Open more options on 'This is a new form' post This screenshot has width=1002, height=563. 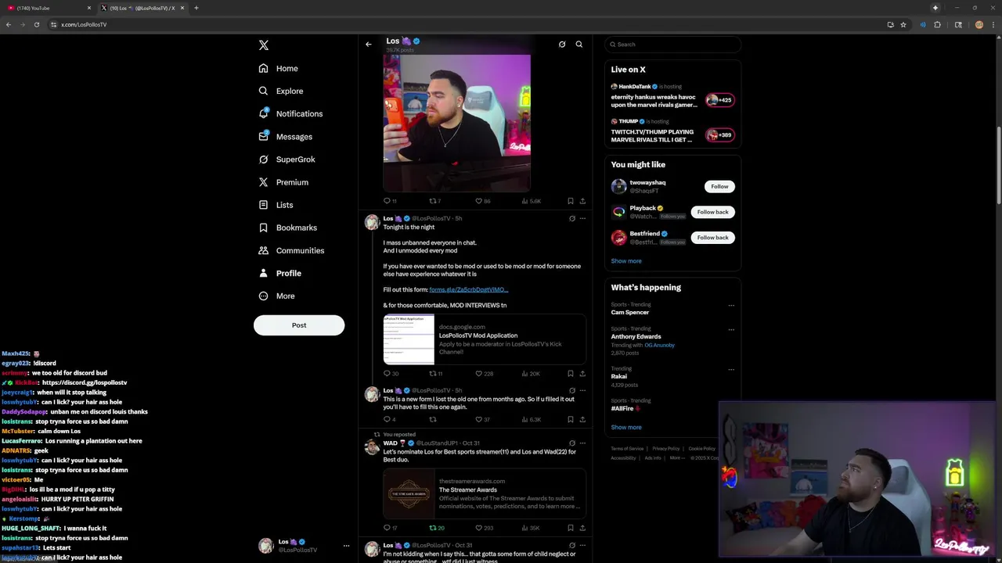[x=582, y=391]
